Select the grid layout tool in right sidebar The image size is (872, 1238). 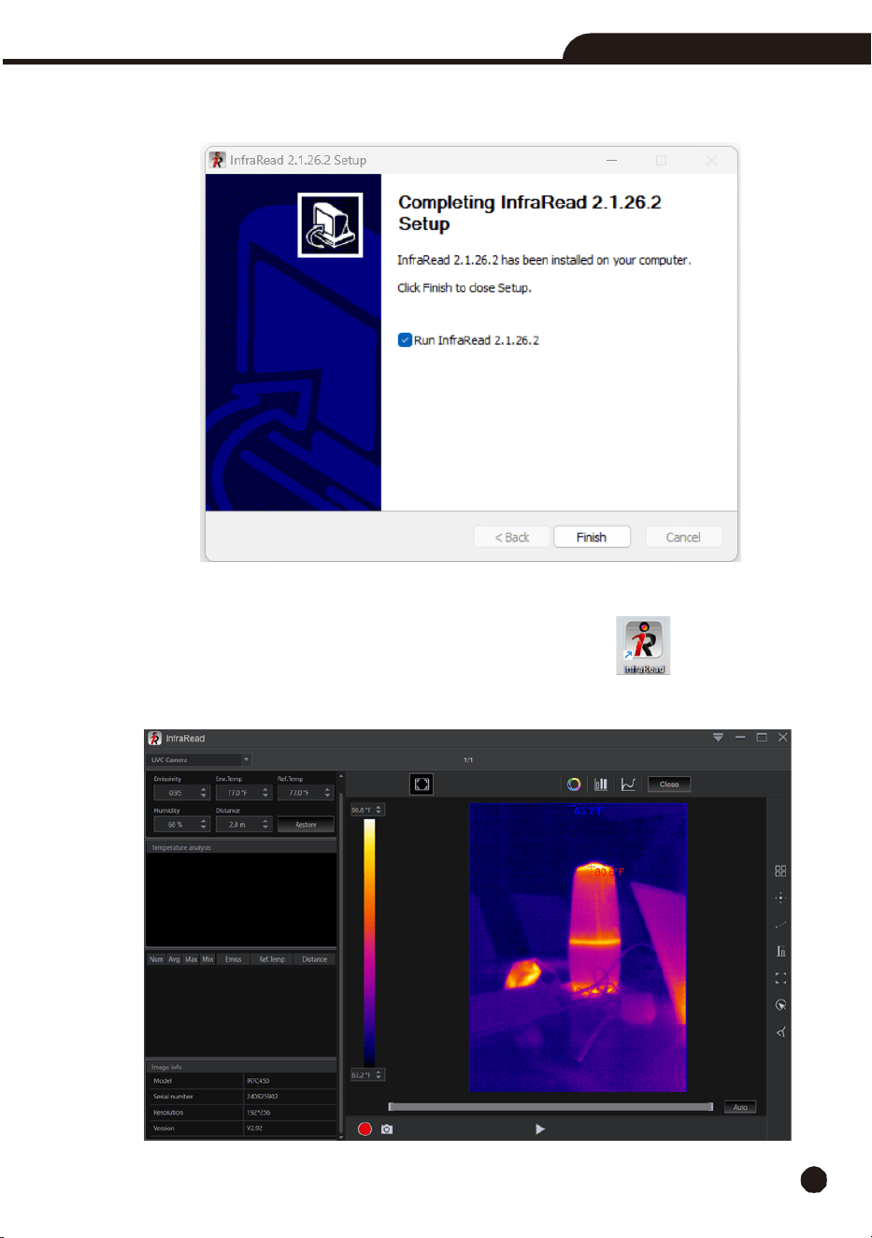[780, 871]
